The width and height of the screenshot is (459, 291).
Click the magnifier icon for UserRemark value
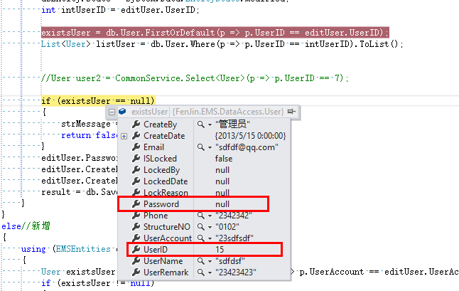click(199, 273)
